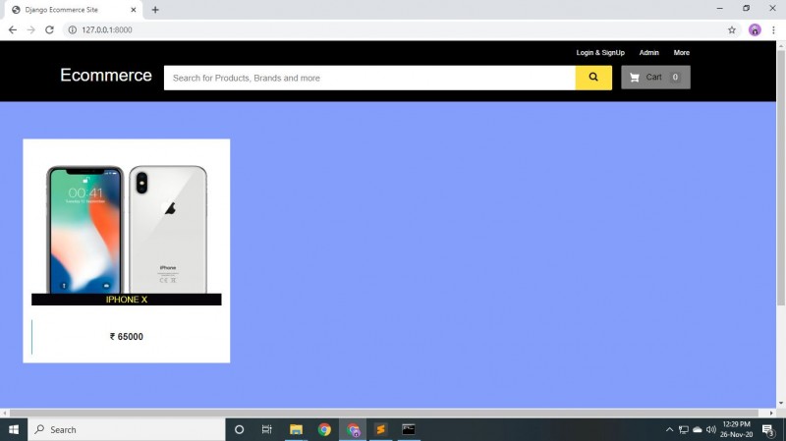Click the cart item count badge 0
Viewport: 786px width, 441px height.
(675, 78)
